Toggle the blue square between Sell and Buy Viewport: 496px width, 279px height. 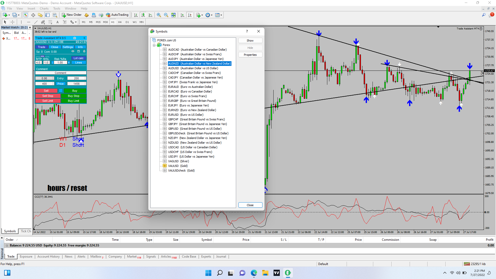tap(60, 91)
